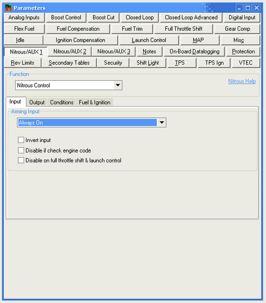Switch to the VTEC tab
The width and height of the screenshot is (266, 303).
(x=246, y=63)
